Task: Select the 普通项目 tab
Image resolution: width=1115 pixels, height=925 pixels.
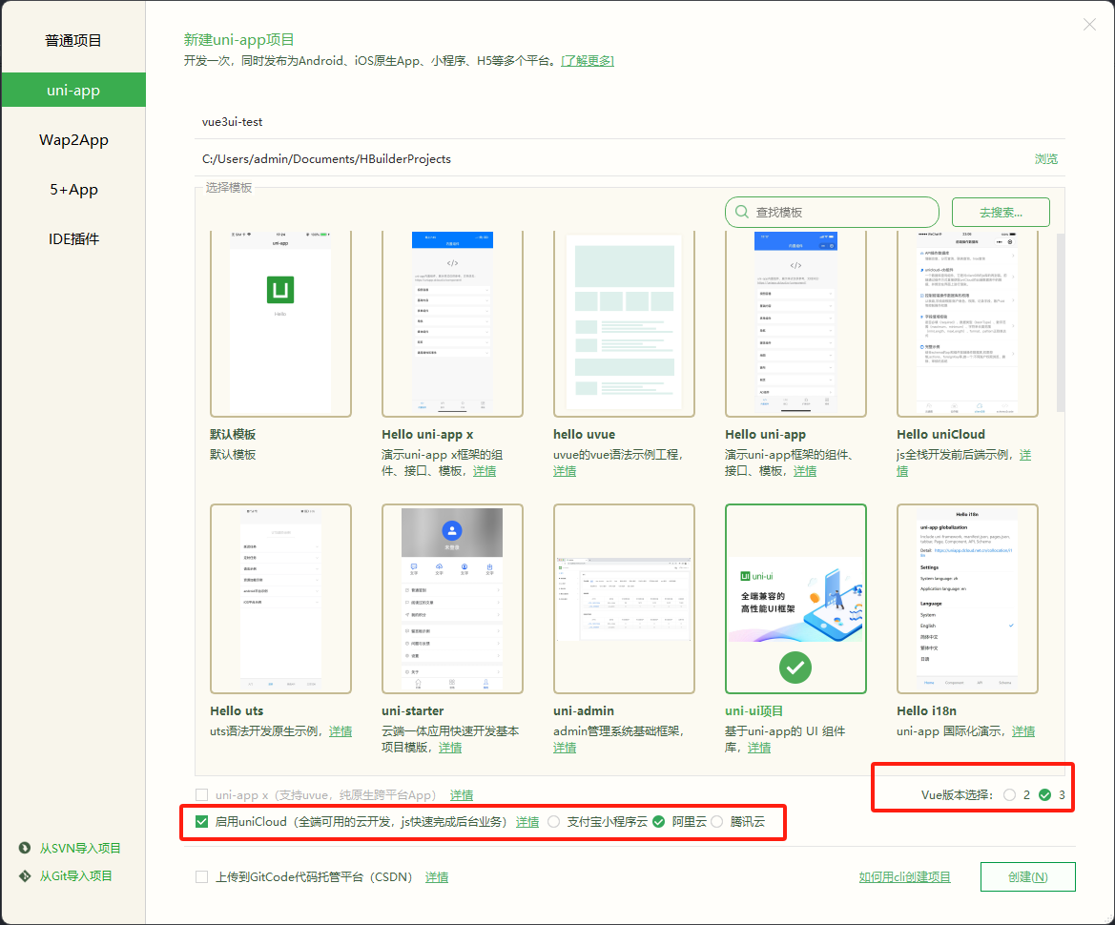Action: point(73,40)
